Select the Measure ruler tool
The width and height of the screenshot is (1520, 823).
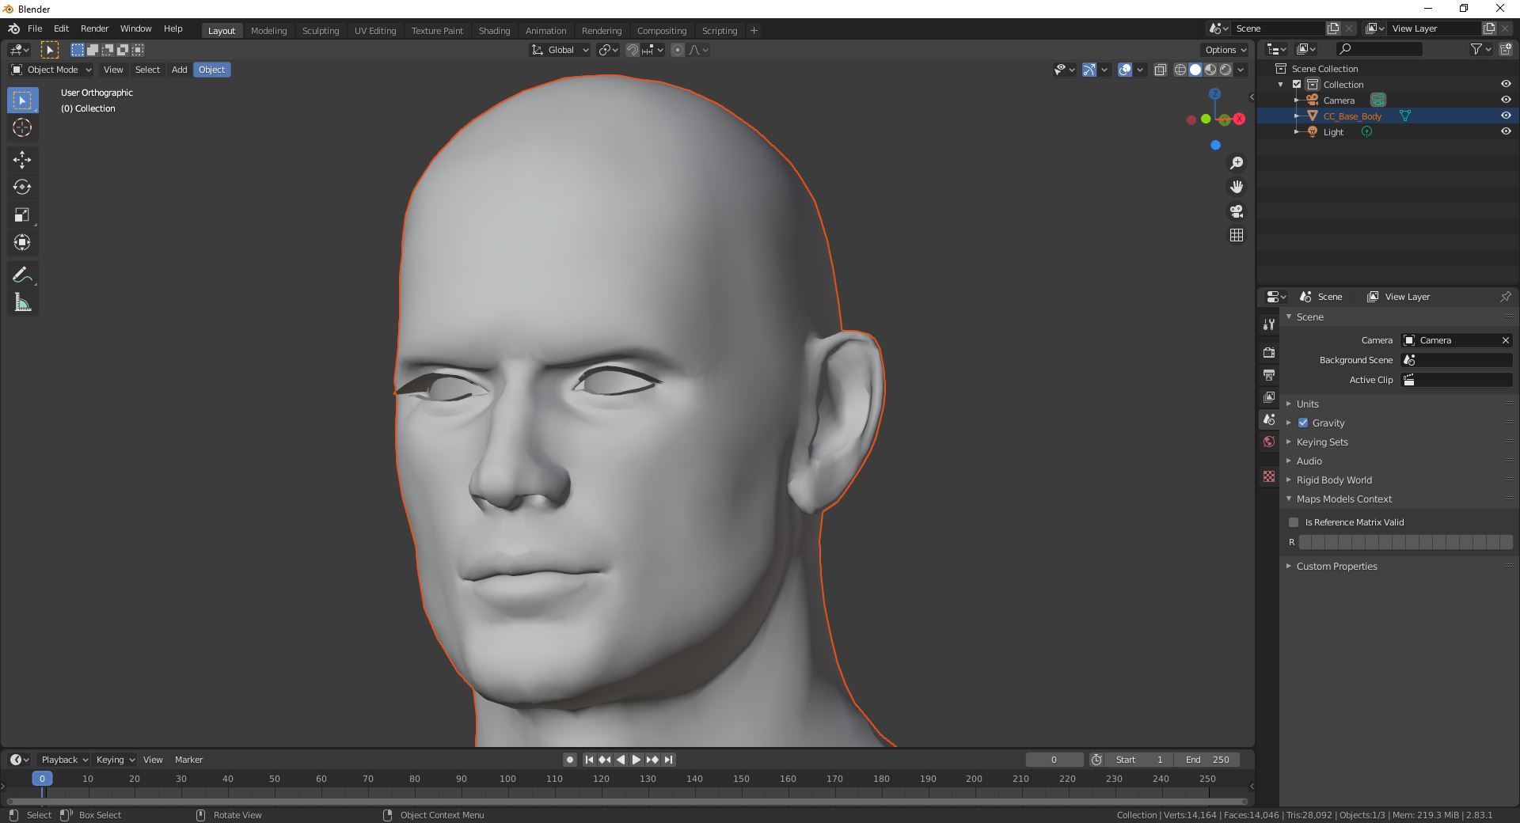(22, 302)
